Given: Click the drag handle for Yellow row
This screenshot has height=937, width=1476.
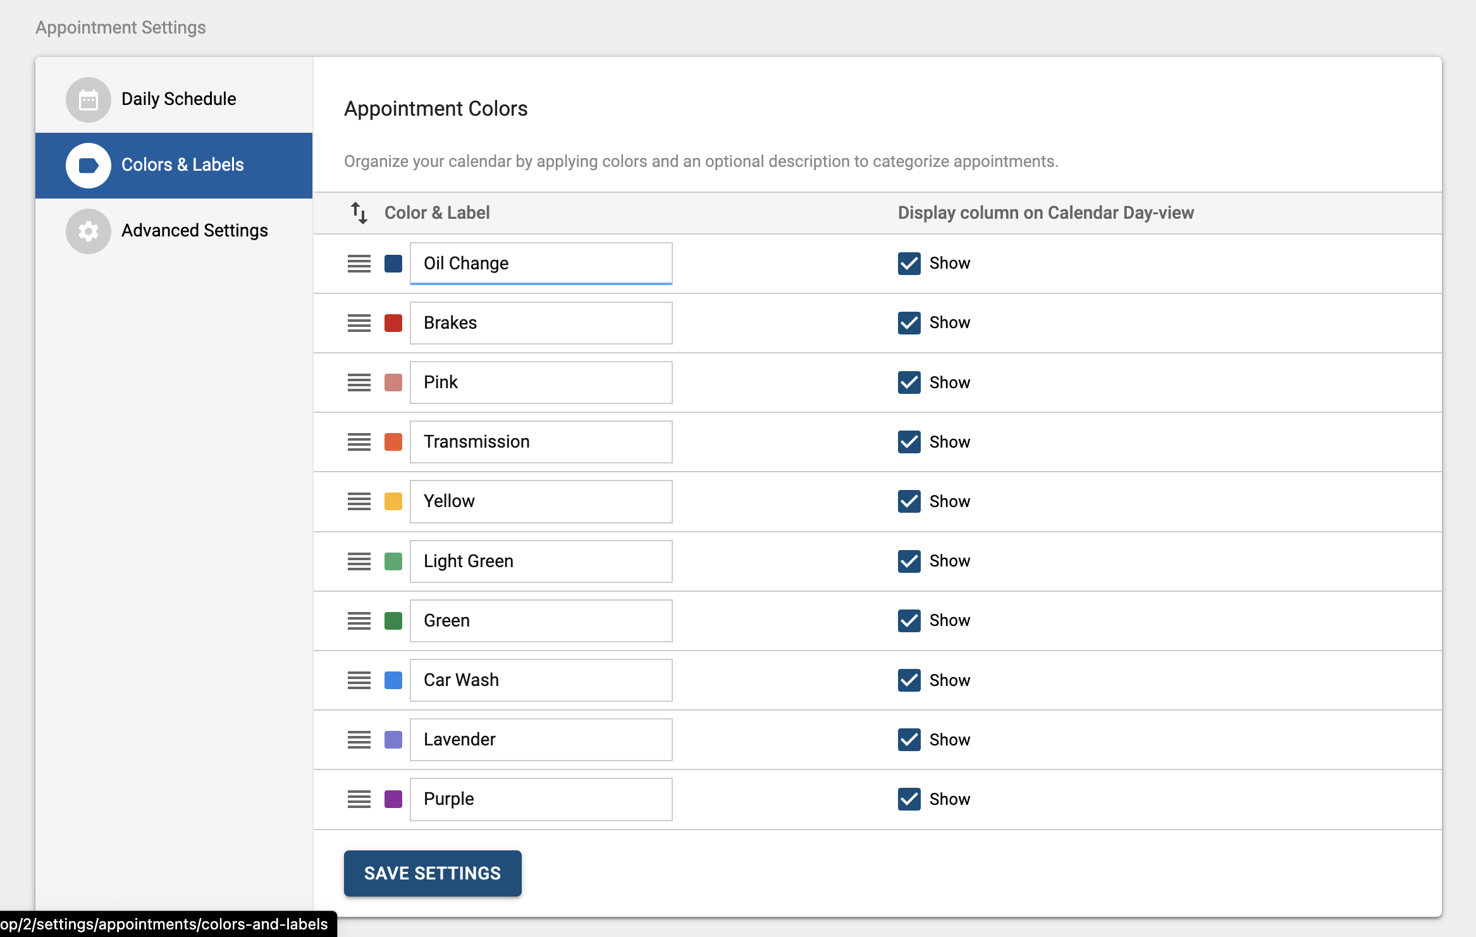Looking at the screenshot, I should pos(359,501).
